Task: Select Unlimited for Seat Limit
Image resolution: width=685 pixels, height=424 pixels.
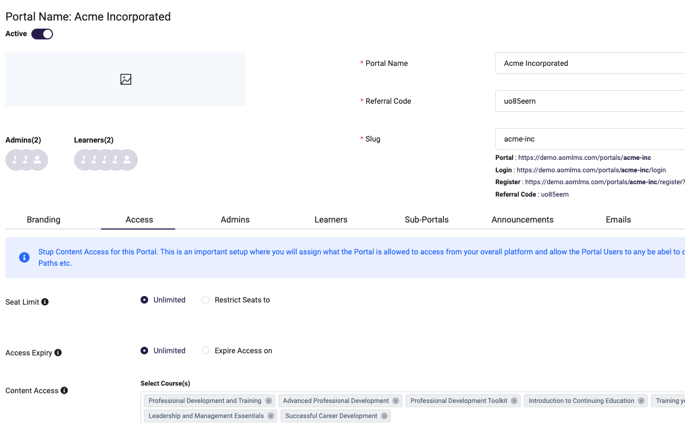Action: pyautogui.click(x=144, y=300)
